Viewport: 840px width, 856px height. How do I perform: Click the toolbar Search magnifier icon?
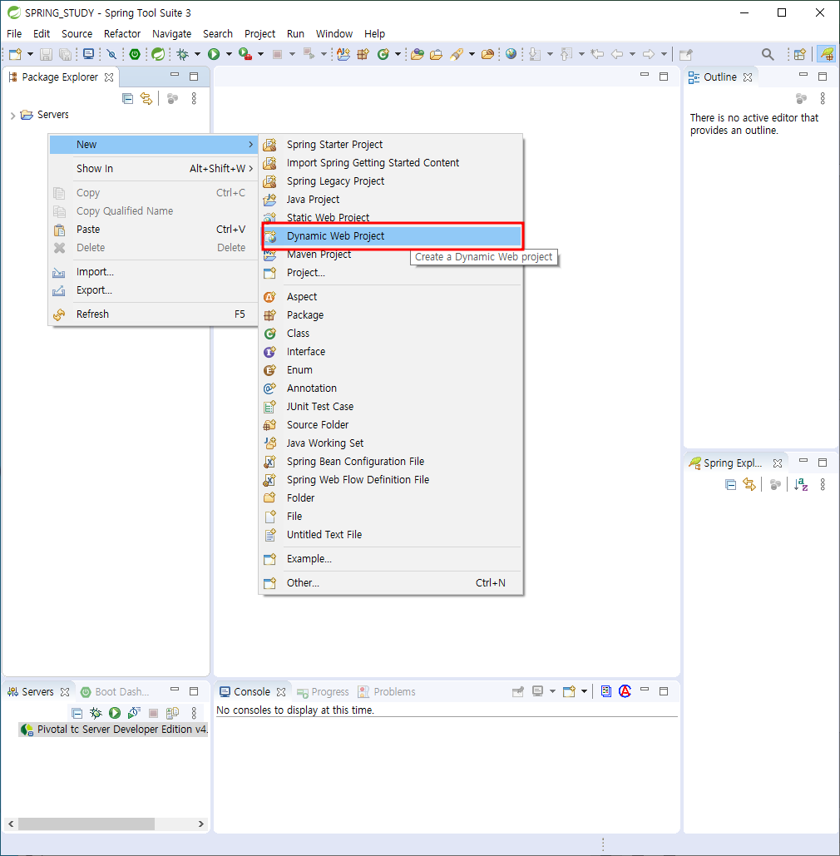768,54
